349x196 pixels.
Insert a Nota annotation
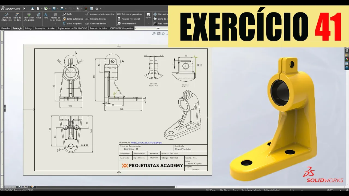[46, 16]
